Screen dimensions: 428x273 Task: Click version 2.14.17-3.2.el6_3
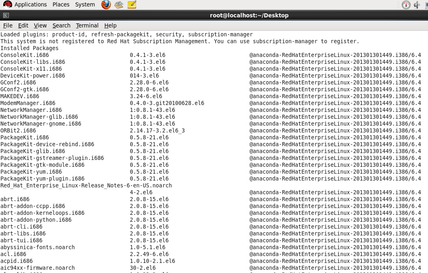click(x=157, y=130)
